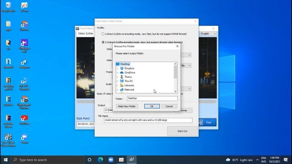This screenshot has width=292, height=164.
Task: Expand the Libraries tree node
Action: pos(118,86)
